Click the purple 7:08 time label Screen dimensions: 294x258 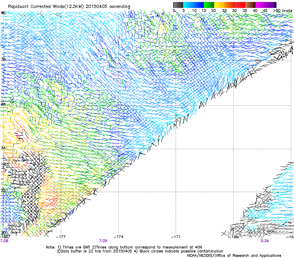[x=4, y=241]
